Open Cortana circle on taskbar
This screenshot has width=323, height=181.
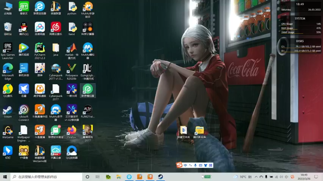coord(87,177)
